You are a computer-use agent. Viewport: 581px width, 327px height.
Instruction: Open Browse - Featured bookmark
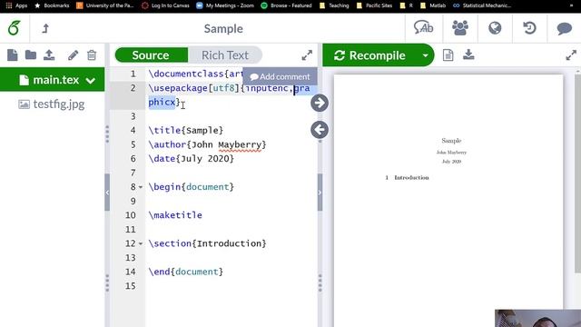[x=286, y=5]
